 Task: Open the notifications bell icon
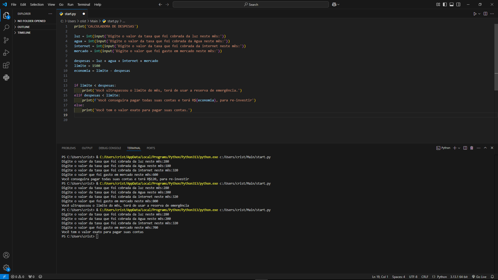tap(492, 277)
